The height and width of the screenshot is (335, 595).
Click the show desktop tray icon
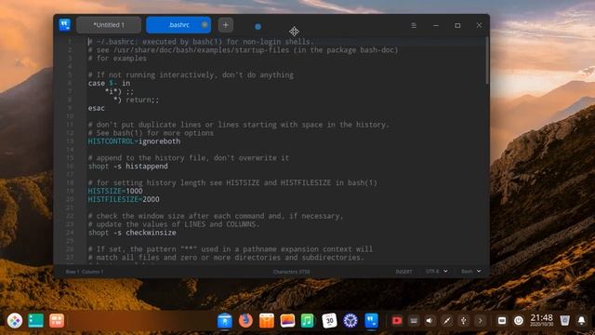pos(502,320)
